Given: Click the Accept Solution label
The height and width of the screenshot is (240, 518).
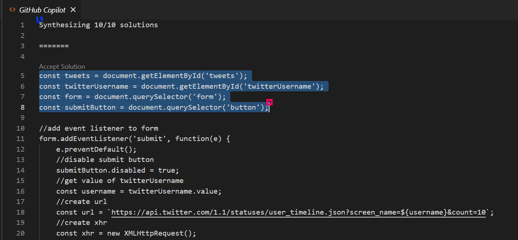Looking at the screenshot, I should click(x=62, y=67).
